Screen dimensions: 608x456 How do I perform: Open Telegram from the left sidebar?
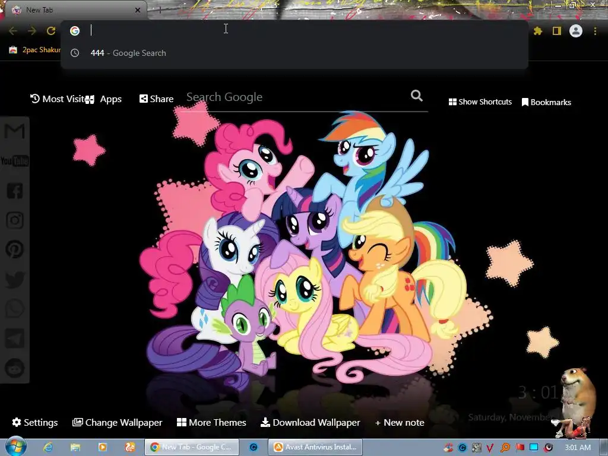pyautogui.click(x=15, y=338)
